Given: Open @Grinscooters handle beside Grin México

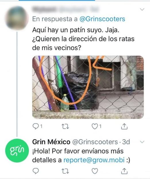Looking at the screenshot, I should [95, 142].
